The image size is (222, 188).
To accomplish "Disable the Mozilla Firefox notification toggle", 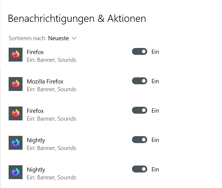I will 139,81.
